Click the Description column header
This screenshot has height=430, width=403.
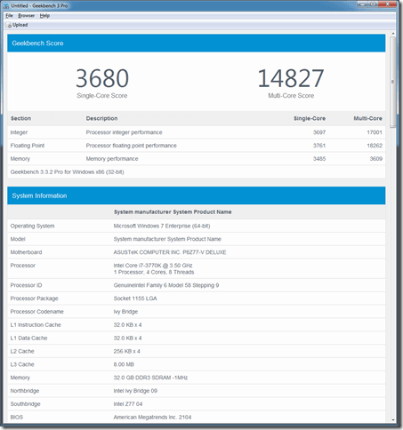[101, 118]
